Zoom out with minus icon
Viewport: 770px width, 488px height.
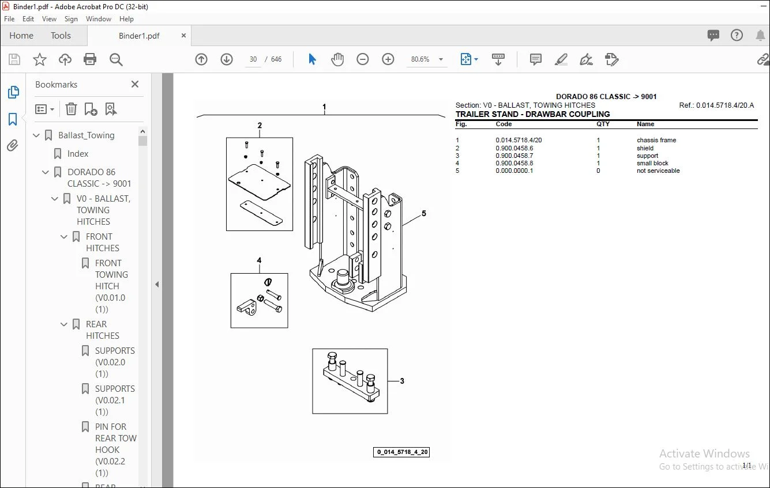pos(363,59)
